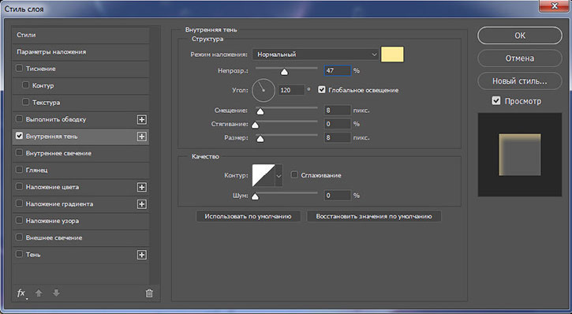Click plus icon beside Наложение цвета
572x314 pixels.
point(142,188)
